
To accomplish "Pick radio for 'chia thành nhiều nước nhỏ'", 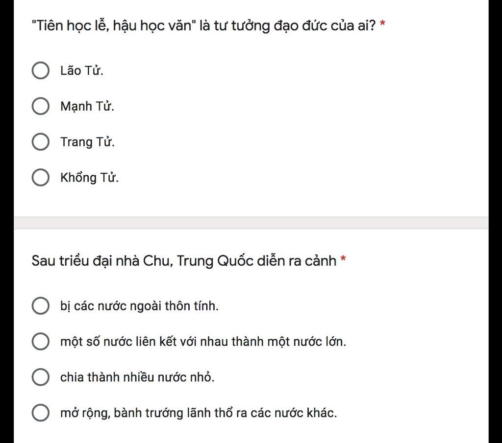I will (x=41, y=377).
